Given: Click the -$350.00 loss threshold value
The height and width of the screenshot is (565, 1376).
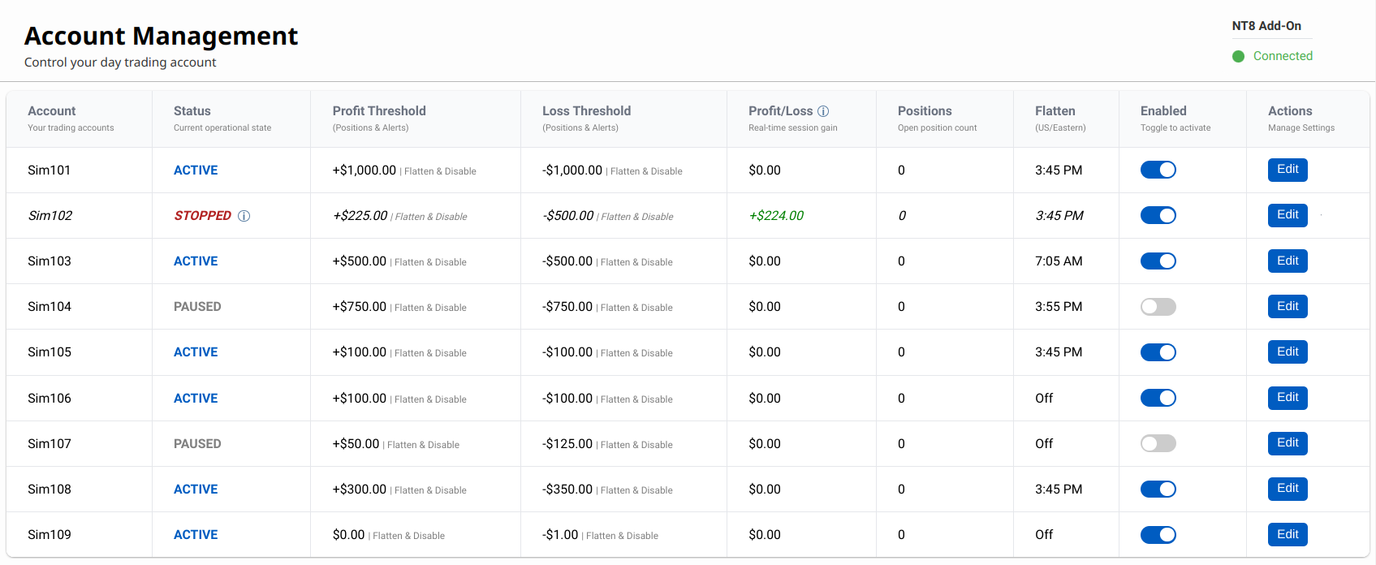Looking at the screenshot, I should click(567, 490).
